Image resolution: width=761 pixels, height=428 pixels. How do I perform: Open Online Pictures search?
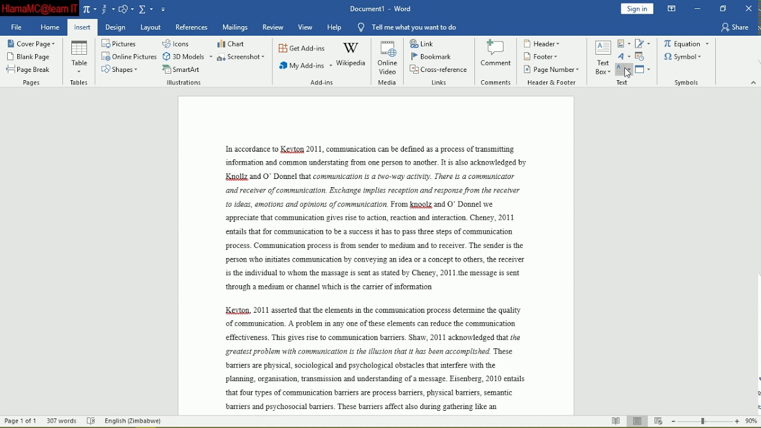point(129,56)
